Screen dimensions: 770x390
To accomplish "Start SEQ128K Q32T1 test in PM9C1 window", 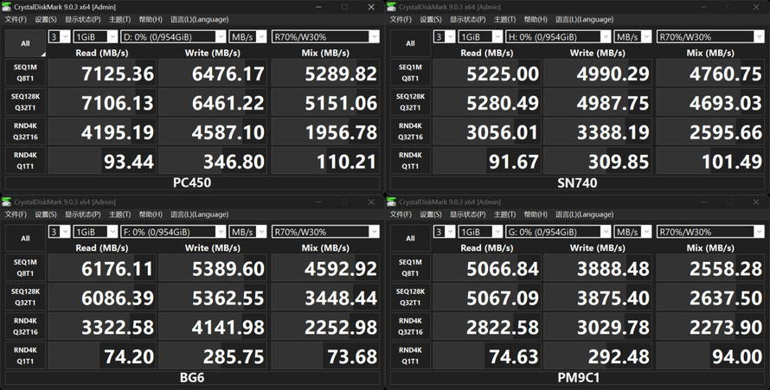I will click(411, 297).
